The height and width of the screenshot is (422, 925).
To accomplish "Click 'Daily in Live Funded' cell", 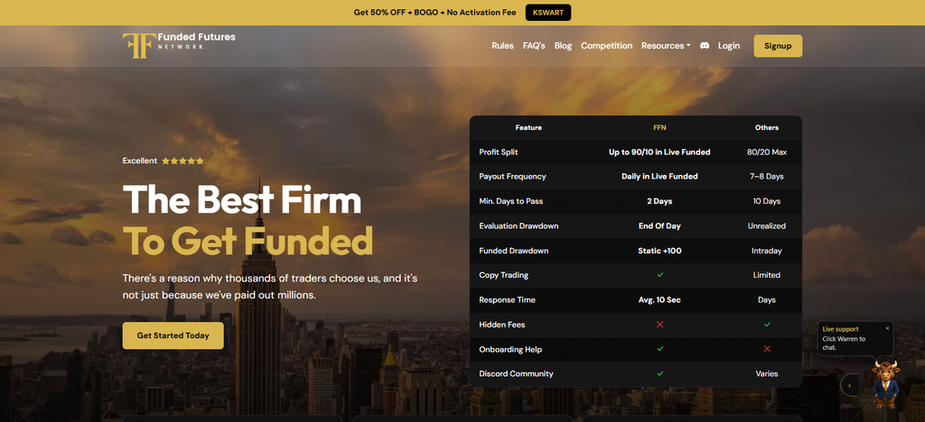I will [659, 177].
